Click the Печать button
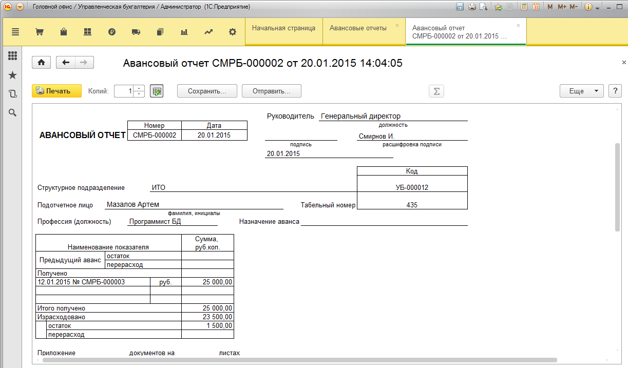This screenshot has height=368, width=628. pos(56,91)
